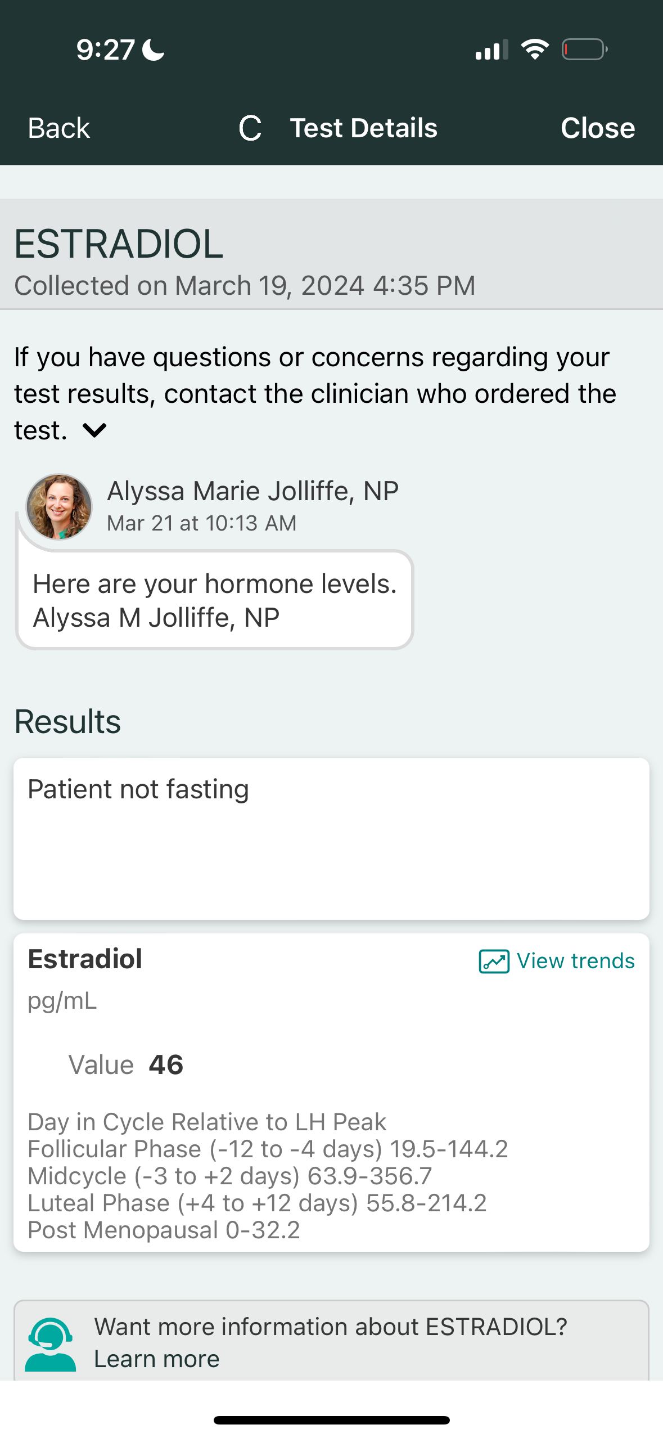The width and height of the screenshot is (663, 1438).
Task: Open View trends for Estradiol
Action: 575,961
